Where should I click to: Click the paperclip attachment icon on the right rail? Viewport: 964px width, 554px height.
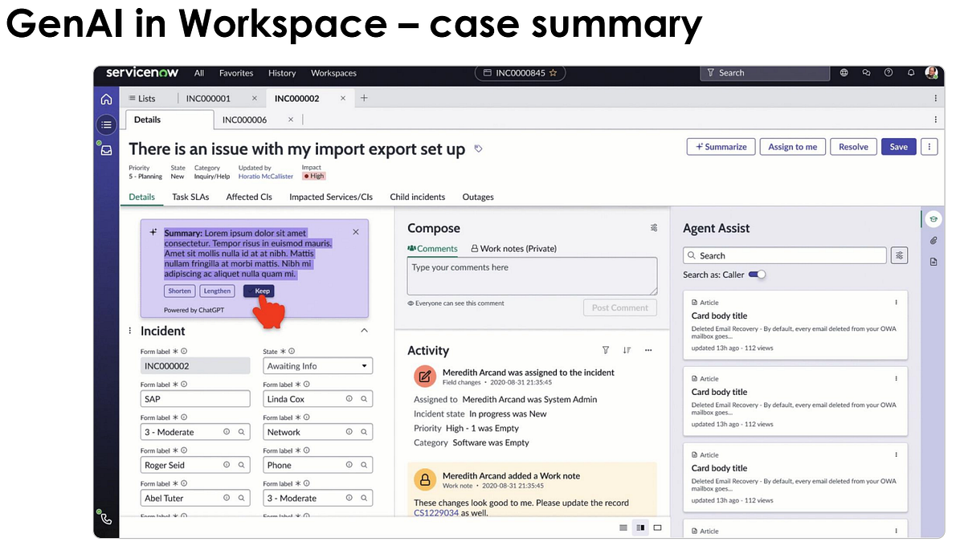(933, 240)
